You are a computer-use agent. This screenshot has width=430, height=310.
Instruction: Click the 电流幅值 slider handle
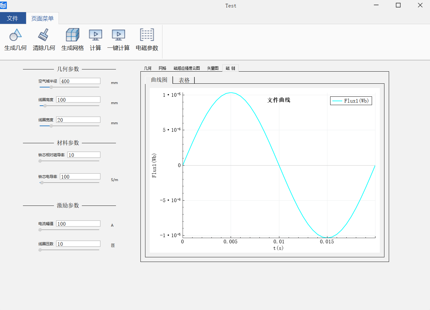(40, 230)
